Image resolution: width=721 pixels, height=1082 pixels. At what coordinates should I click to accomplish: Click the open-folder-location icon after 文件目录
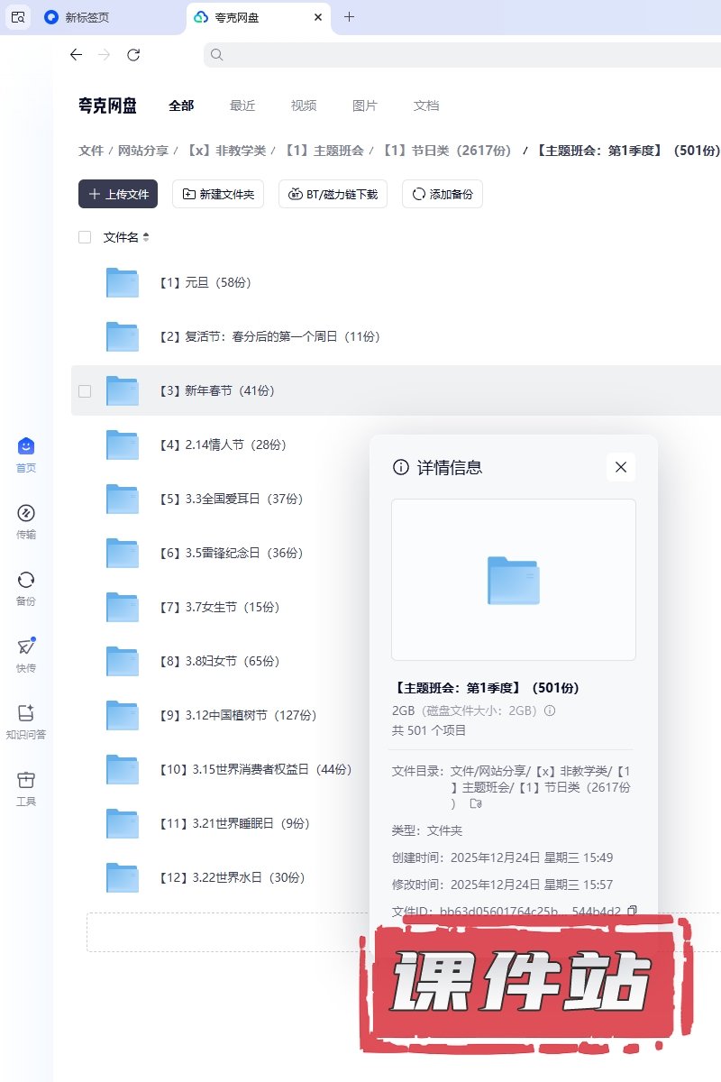pos(476,803)
